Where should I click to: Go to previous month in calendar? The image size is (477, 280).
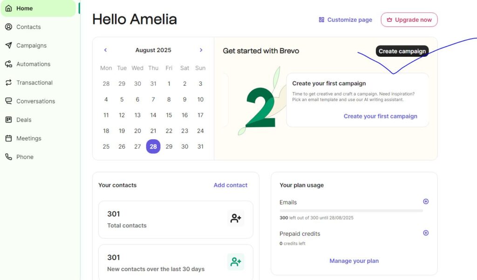tap(106, 50)
